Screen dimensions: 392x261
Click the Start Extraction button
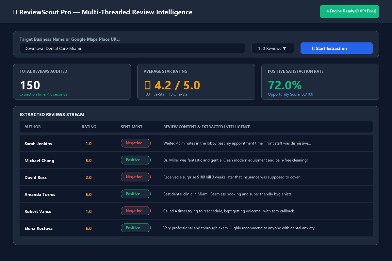point(336,48)
